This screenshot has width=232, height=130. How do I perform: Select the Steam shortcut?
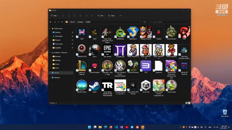coord(95,86)
